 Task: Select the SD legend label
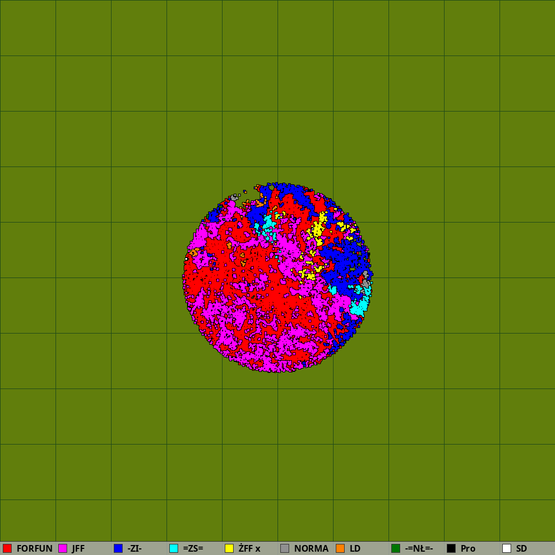coord(521,549)
